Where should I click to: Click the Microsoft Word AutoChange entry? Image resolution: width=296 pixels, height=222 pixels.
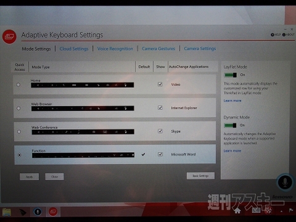[183, 154]
